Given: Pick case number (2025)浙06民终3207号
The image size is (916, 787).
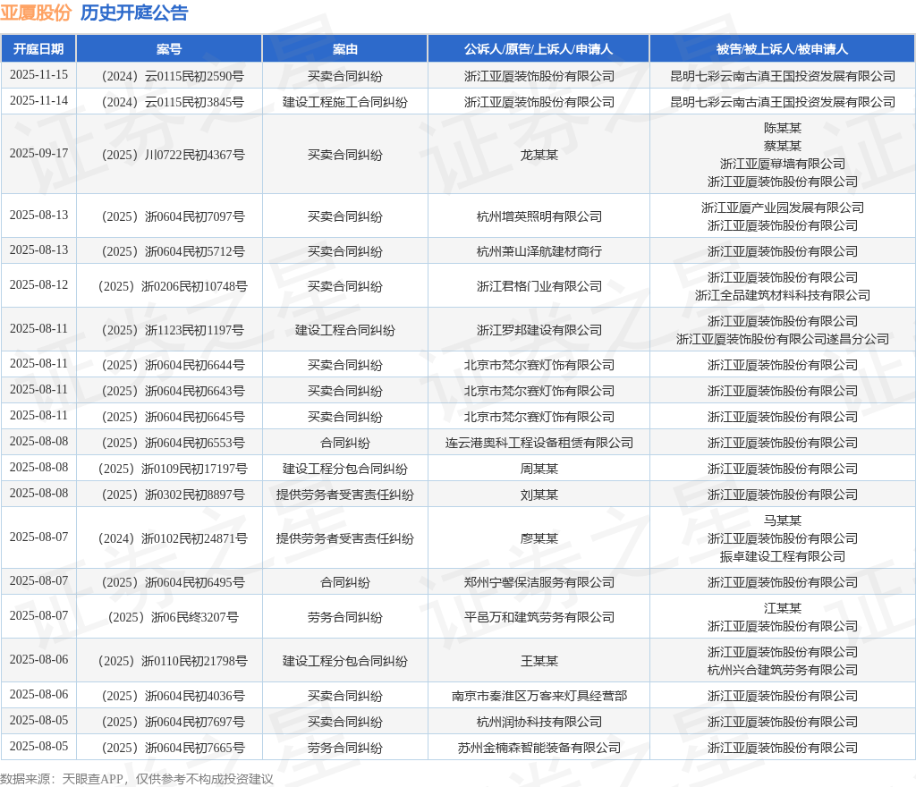Looking at the screenshot, I should tap(169, 617).
